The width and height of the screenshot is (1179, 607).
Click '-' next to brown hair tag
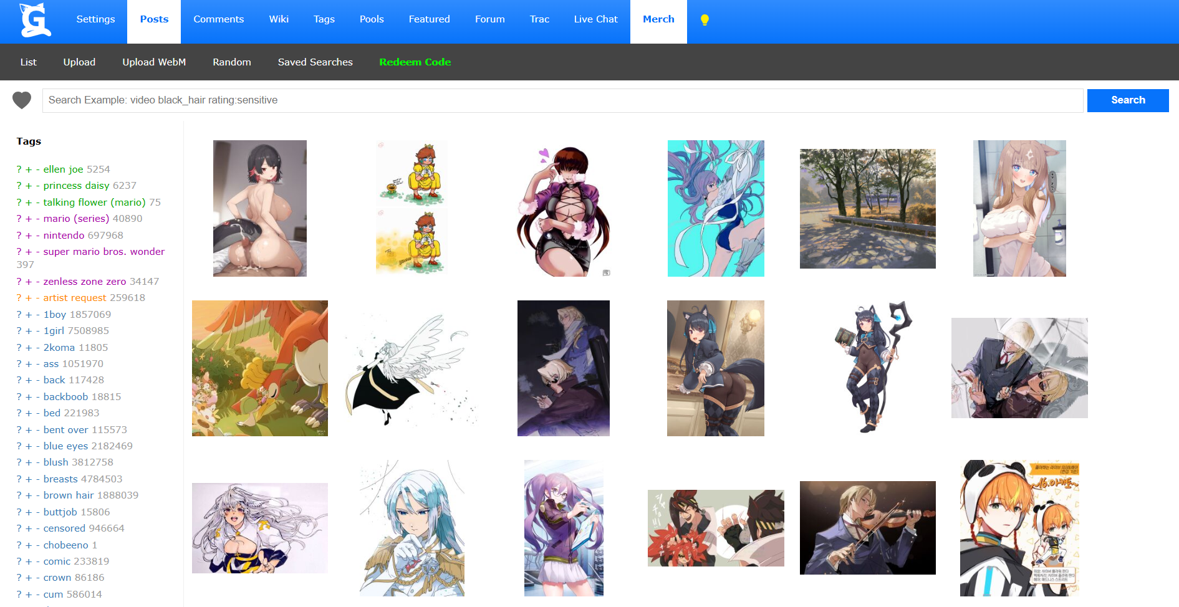38,495
